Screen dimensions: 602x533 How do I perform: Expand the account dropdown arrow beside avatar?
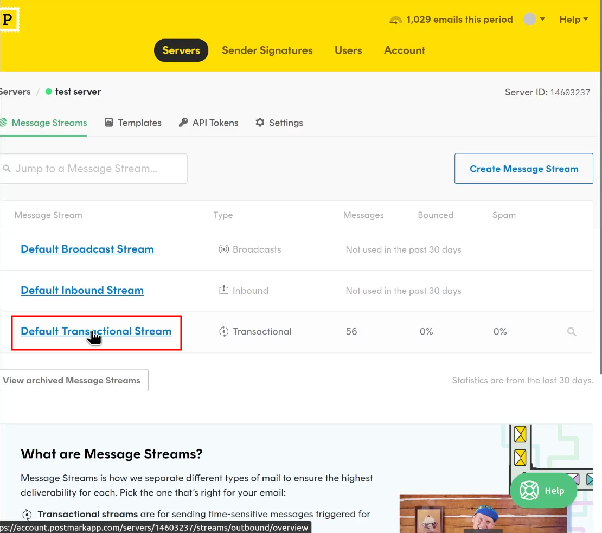(x=542, y=19)
